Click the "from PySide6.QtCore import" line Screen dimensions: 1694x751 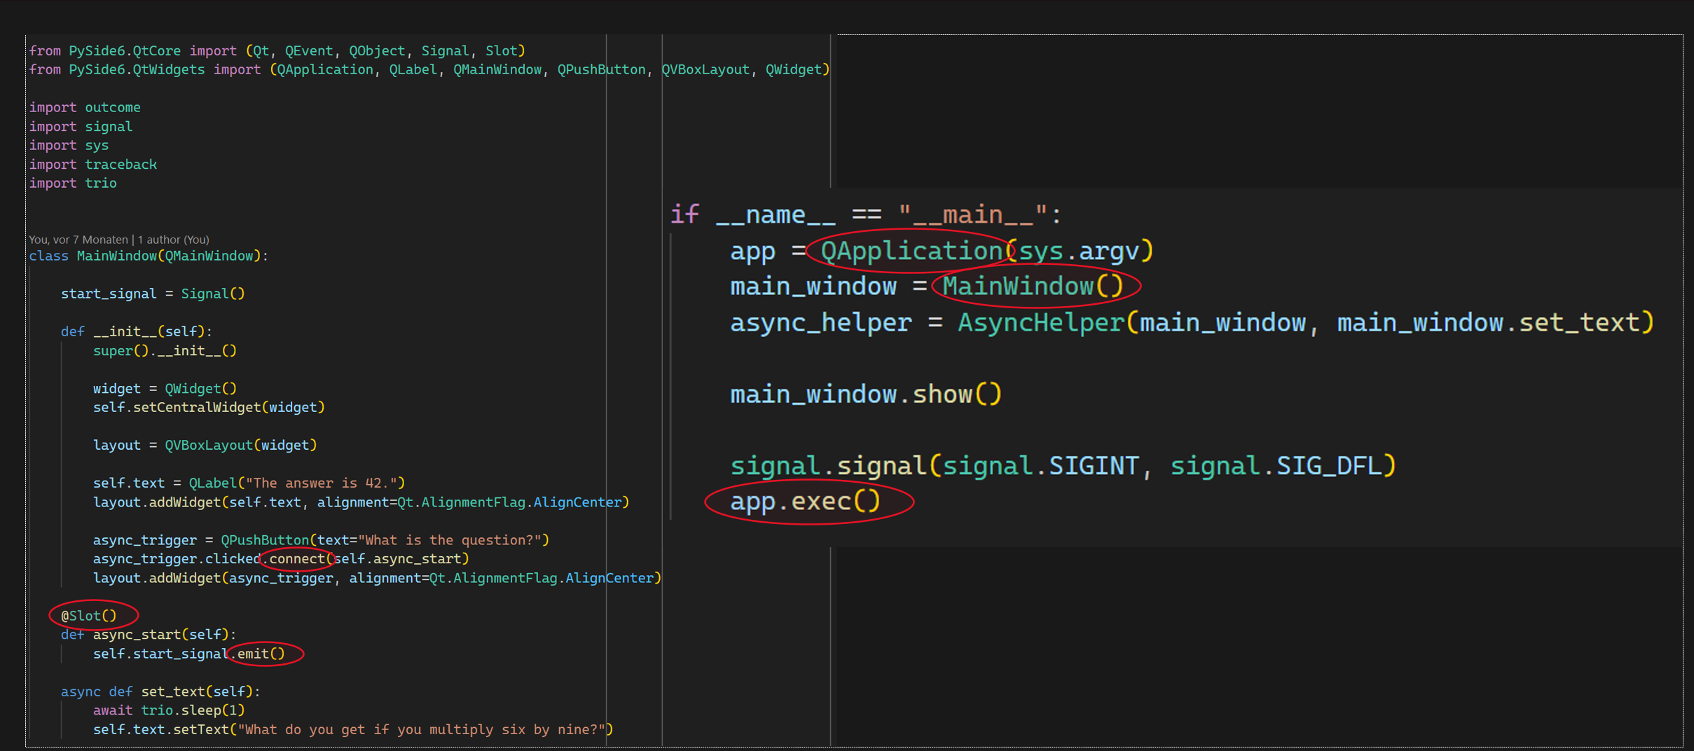[277, 50]
